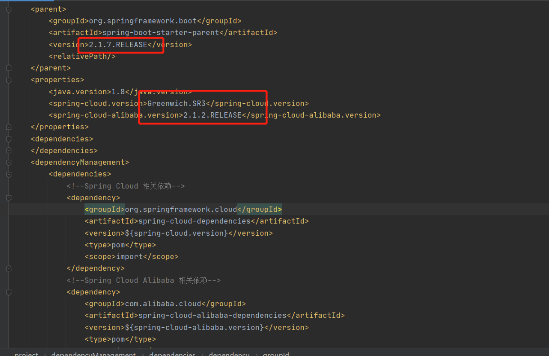Viewport: 549px width, 356px height.
Task: Click the fold marker beside first </dependency> closing tag
Action: [x=9, y=268]
